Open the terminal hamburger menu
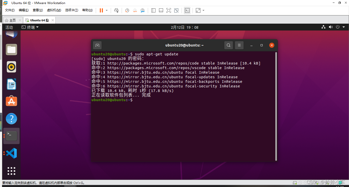This screenshot has width=349, height=187. (239, 45)
